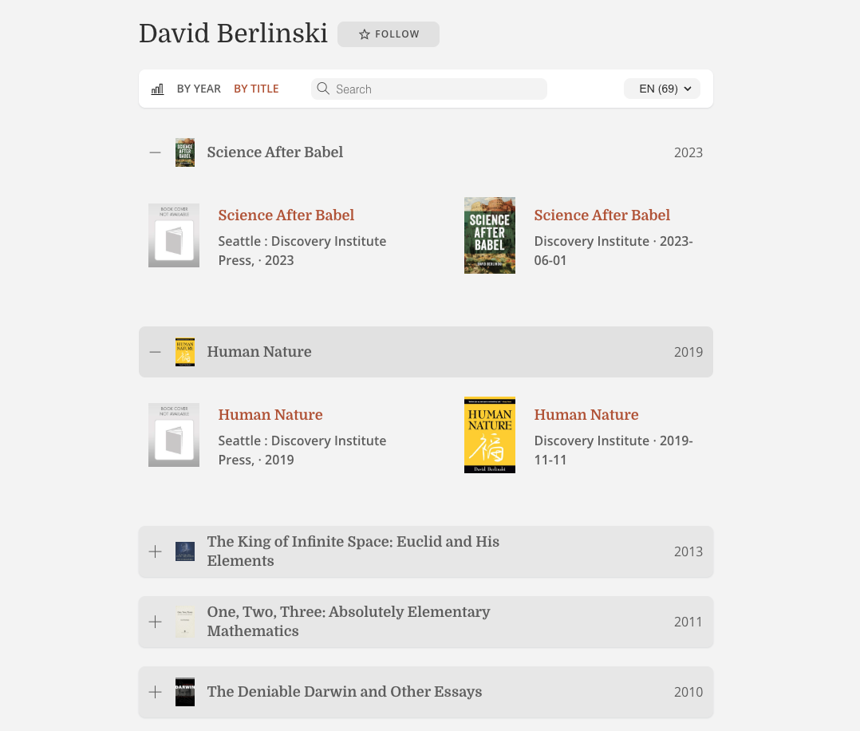The height and width of the screenshot is (731, 860).
Task: Collapse the Science After Babel 2023 group
Action: pos(155,152)
